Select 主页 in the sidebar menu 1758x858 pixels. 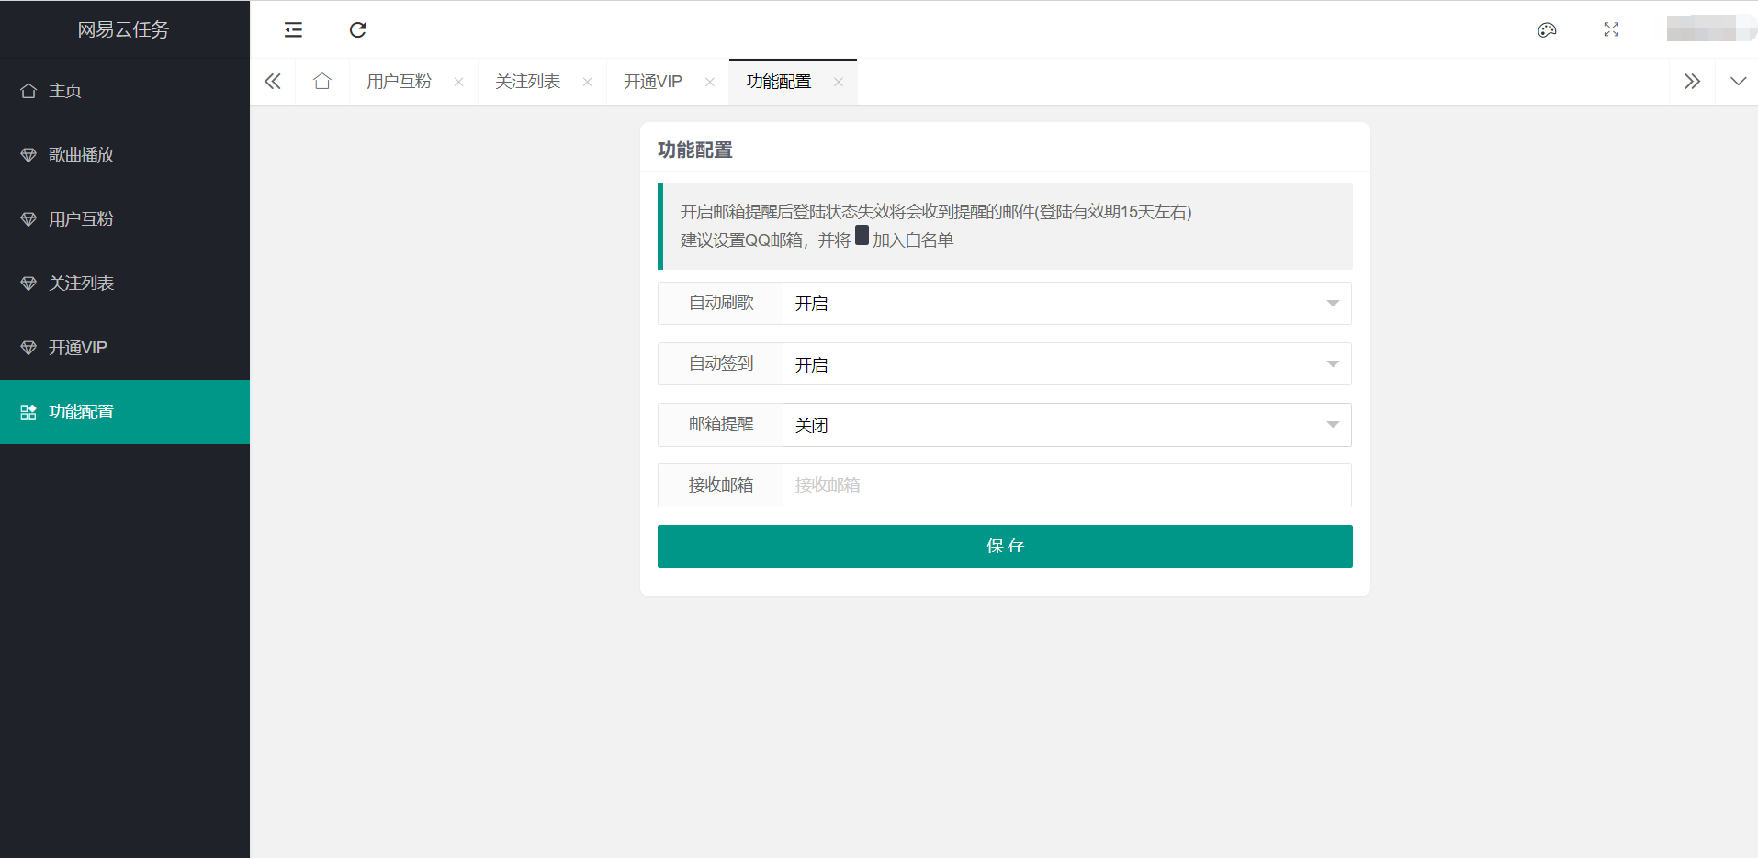pyautogui.click(x=64, y=90)
